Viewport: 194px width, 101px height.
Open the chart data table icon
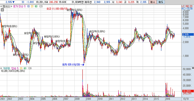click(2, 10)
